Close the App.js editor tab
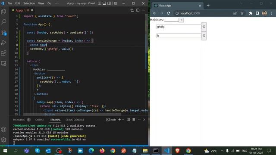The image size is (276, 155). click(x=32, y=10)
